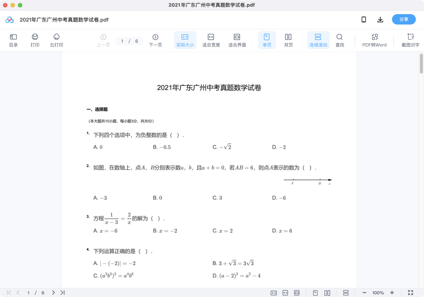Jump to last page in bottom bar
The width and height of the screenshot is (424, 297).
point(62,293)
